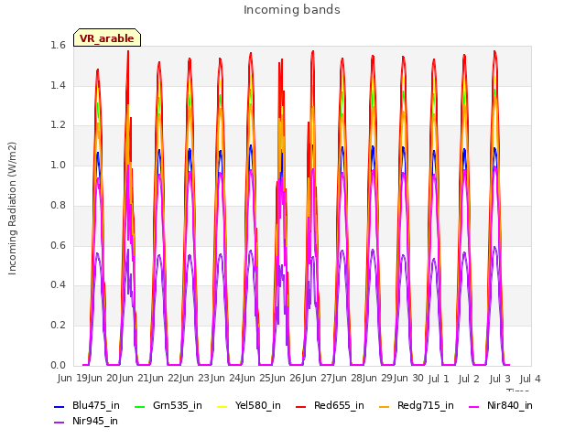Click the VR_arable annotation label
This screenshot has height=439, width=586.
107,38
